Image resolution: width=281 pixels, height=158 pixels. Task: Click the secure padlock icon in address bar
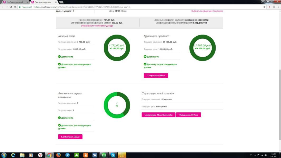(20, 7)
